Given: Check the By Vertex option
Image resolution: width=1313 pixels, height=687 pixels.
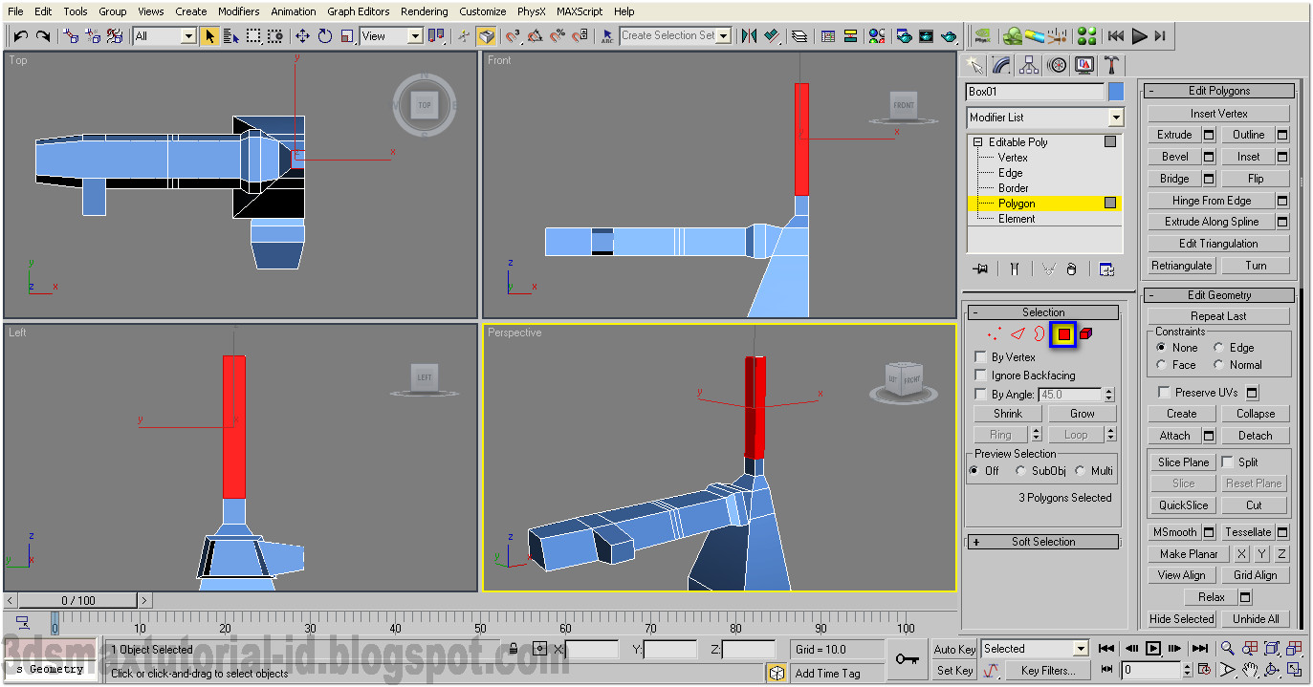Looking at the screenshot, I should [x=980, y=356].
